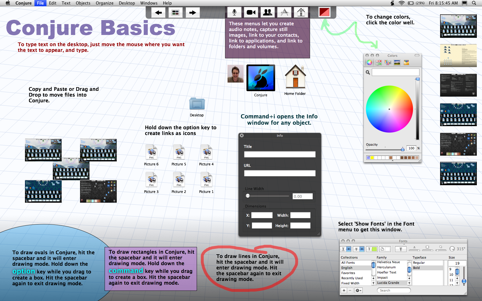Select the Picture 6 PNG icon
The image size is (482, 301).
click(151, 152)
